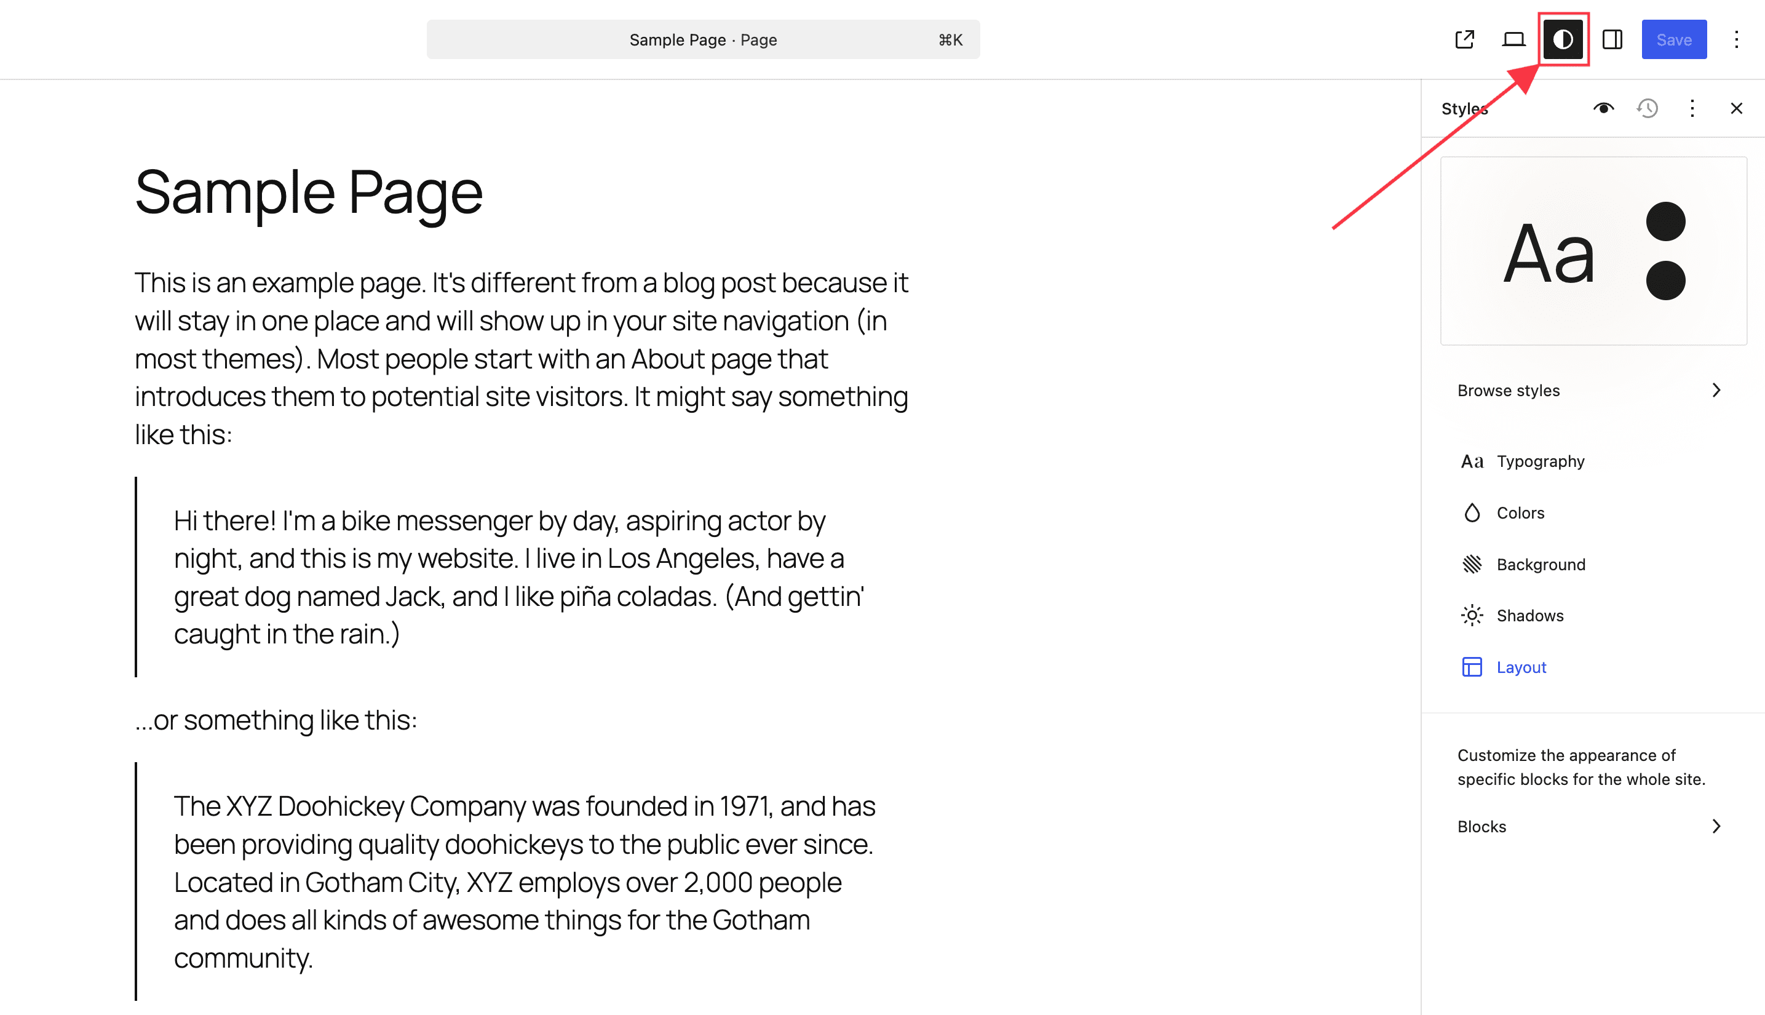Click the Aa style preview card

1593,251
